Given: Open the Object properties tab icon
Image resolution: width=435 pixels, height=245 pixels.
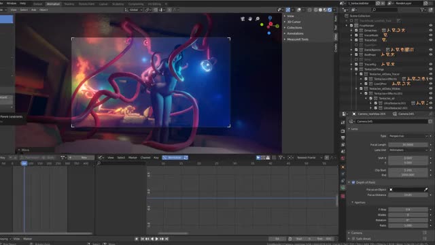Looking at the screenshot, I should pyautogui.click(x=343, y=167).
